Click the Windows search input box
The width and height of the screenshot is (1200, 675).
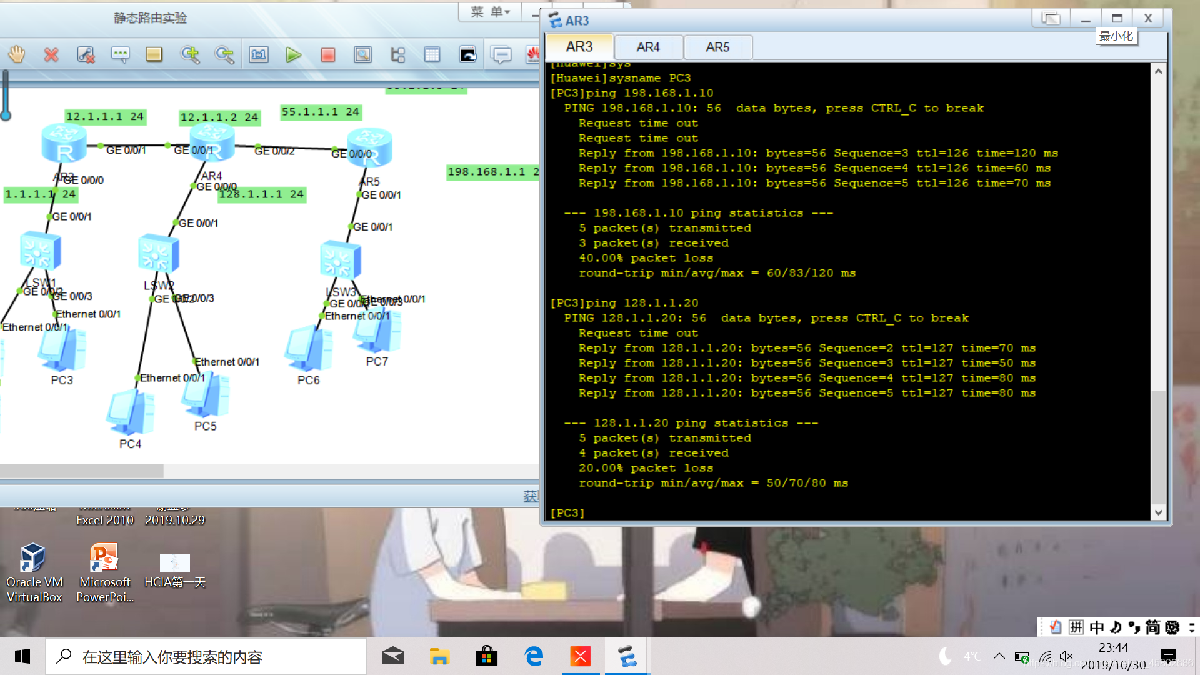click(206, 657)
